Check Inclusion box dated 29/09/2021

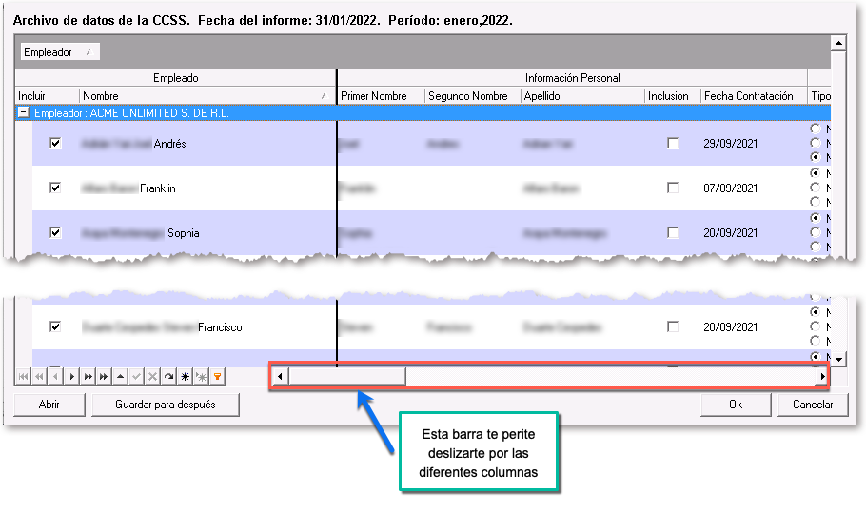(673, 144)
